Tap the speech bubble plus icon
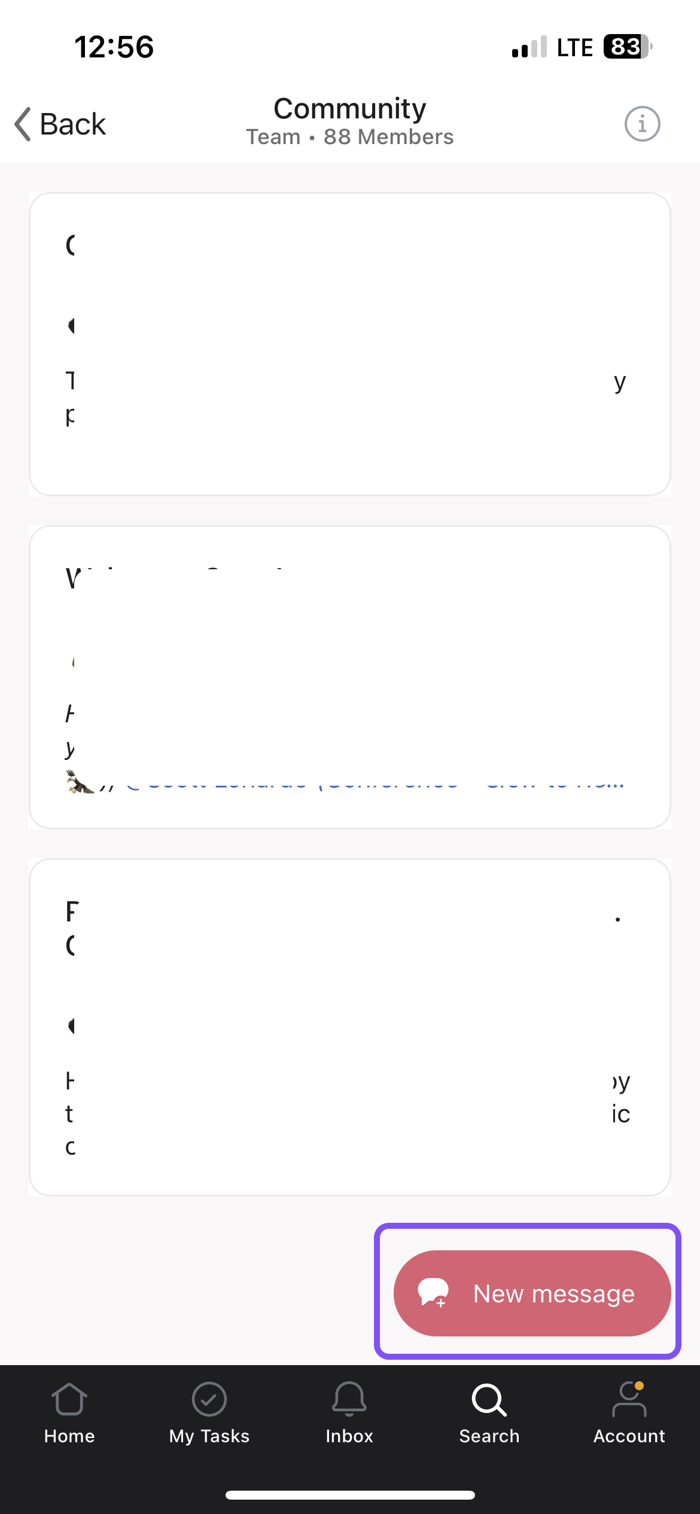Image resolution: width=700 pixels, height=1514 pixels. [x=433, y=1293]
